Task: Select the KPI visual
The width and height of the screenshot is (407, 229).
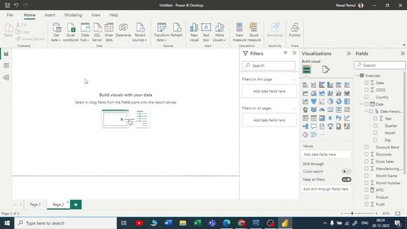Action: click(347, 110)
